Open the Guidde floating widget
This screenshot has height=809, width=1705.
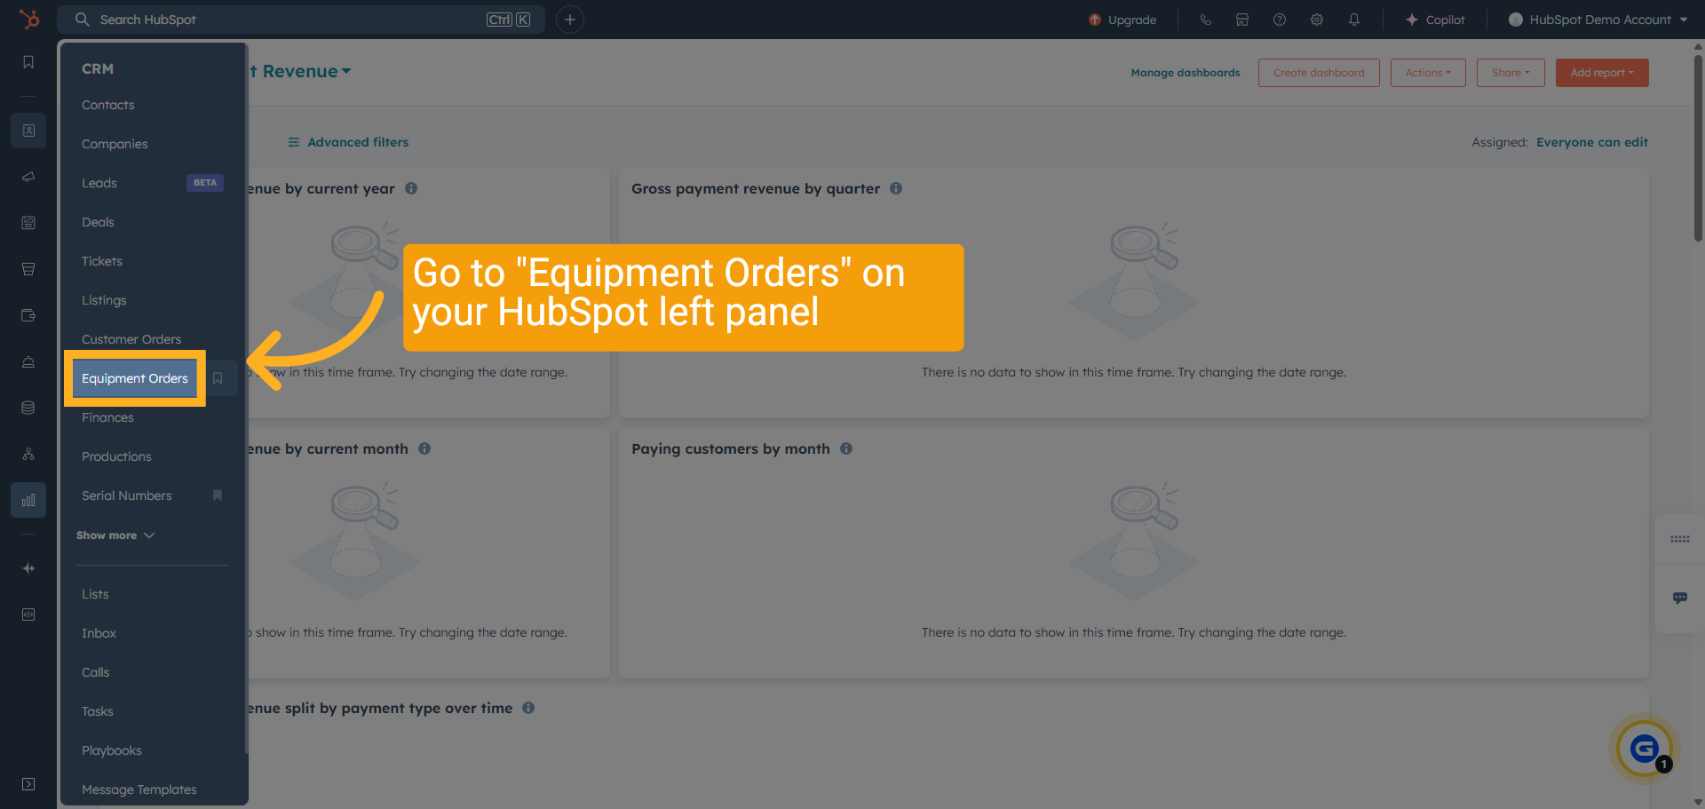[1644, 750]
